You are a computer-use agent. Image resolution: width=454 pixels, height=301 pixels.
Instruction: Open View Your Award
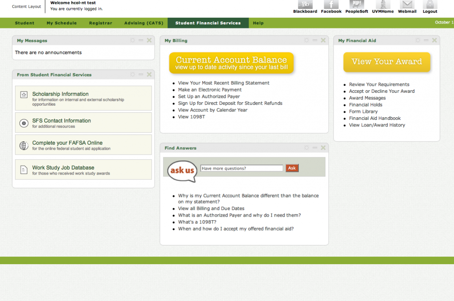[387, 62]
